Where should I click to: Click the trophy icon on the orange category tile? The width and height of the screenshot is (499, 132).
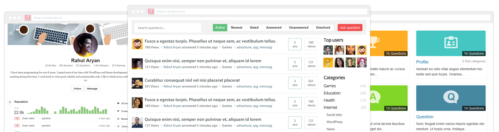[x=374, y=42]
